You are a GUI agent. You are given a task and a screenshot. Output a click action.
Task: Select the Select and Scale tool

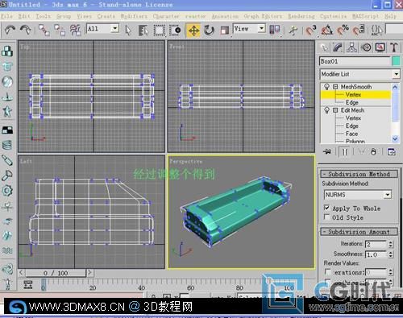pyautogui.click(x=224, y=31)
